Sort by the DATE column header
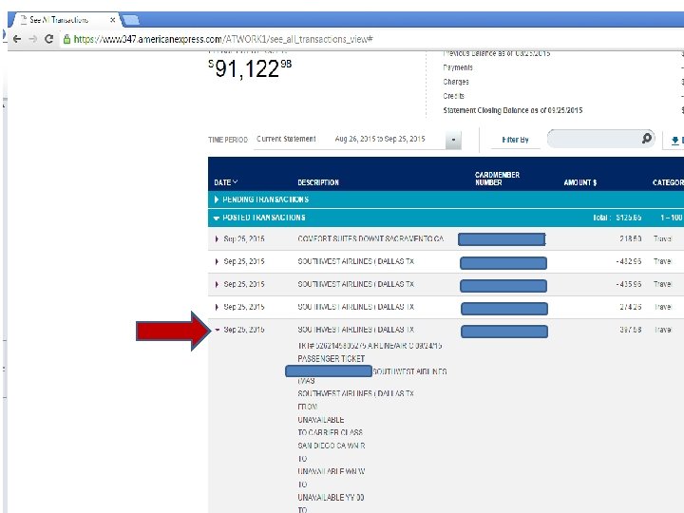The height and width of the screenshot is (513, 684). [225, 182]
